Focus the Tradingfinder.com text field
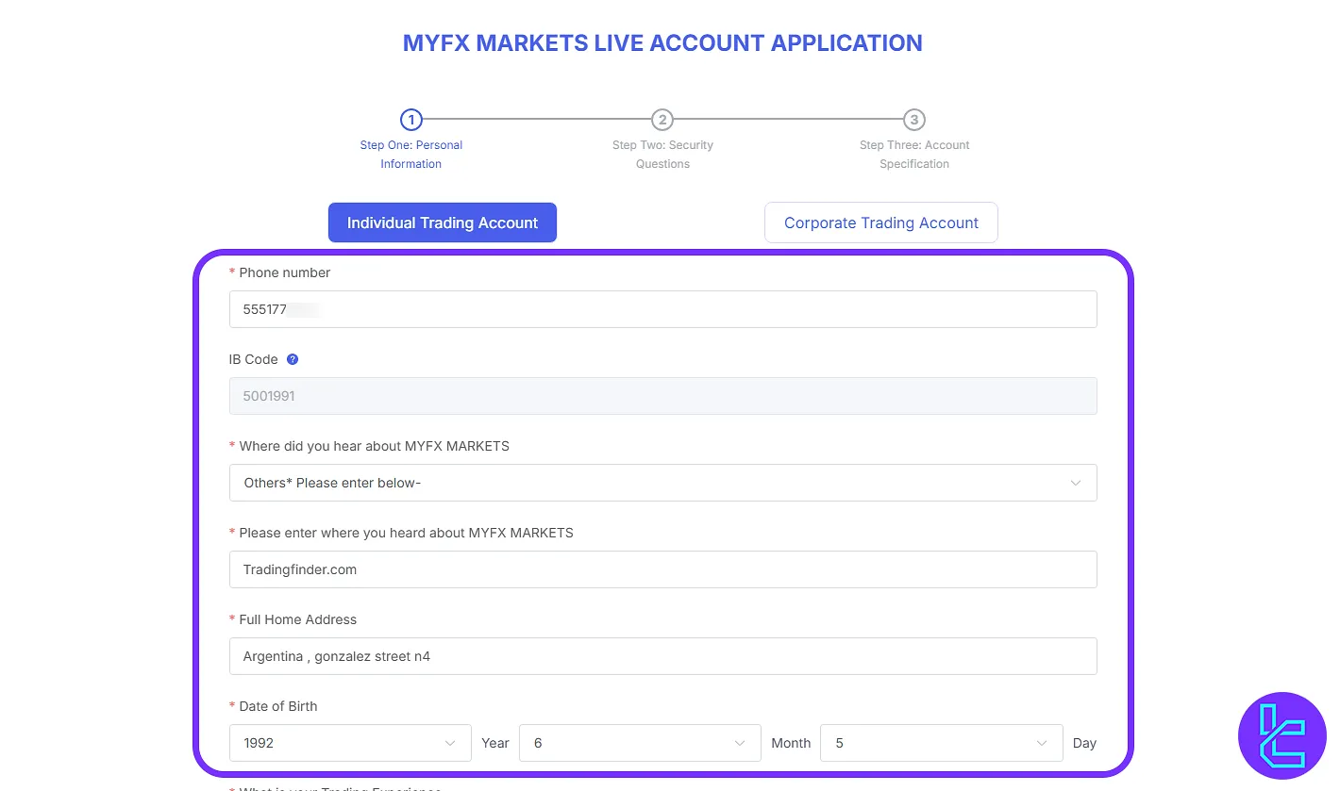The height and width of the screenshot is (791, 1340). (662, 569)
